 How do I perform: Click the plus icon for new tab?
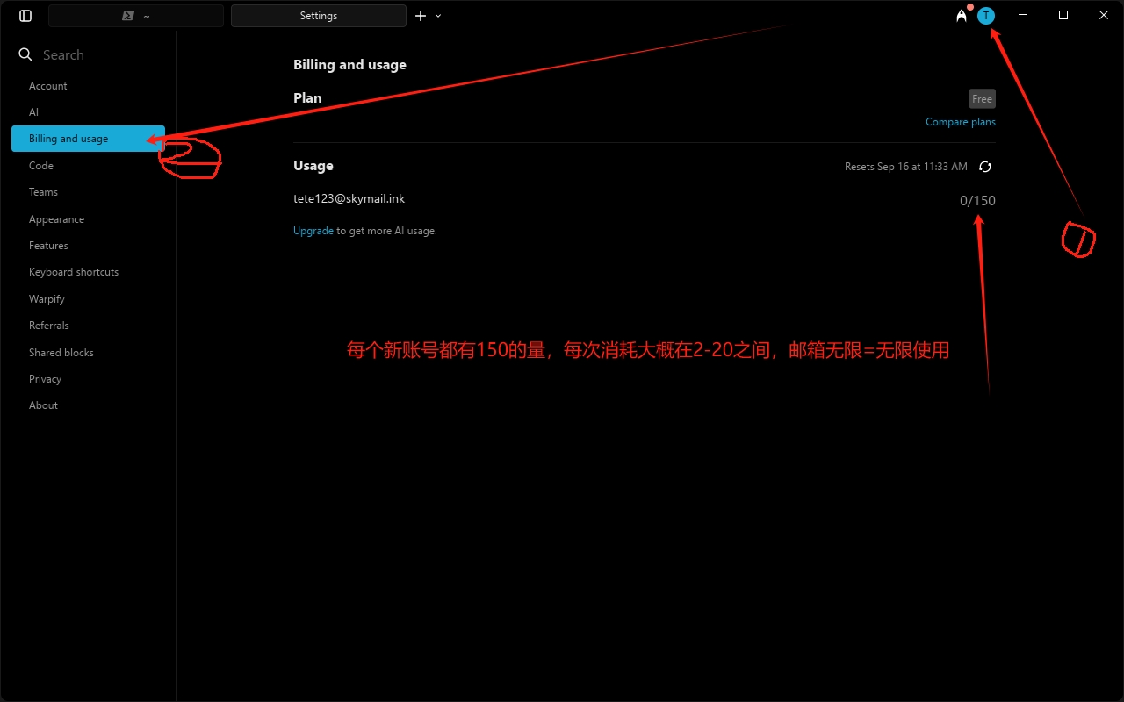click(421, 16)
